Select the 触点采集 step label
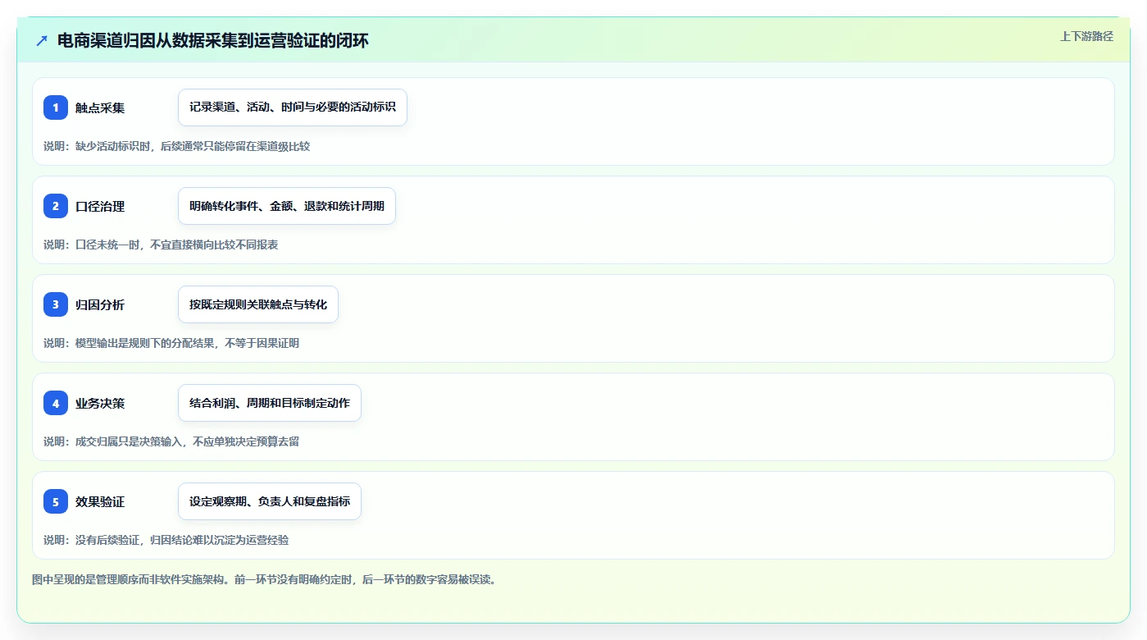The height and width of the screenshot is (640, 1147). 100,107
